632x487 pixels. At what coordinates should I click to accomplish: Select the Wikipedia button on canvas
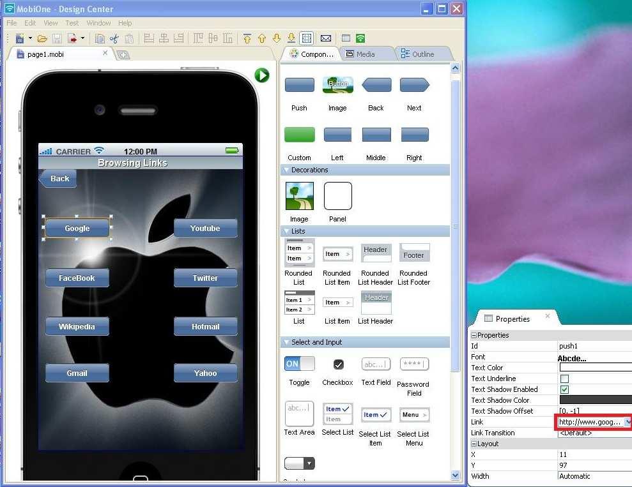(x=77, y=326)
